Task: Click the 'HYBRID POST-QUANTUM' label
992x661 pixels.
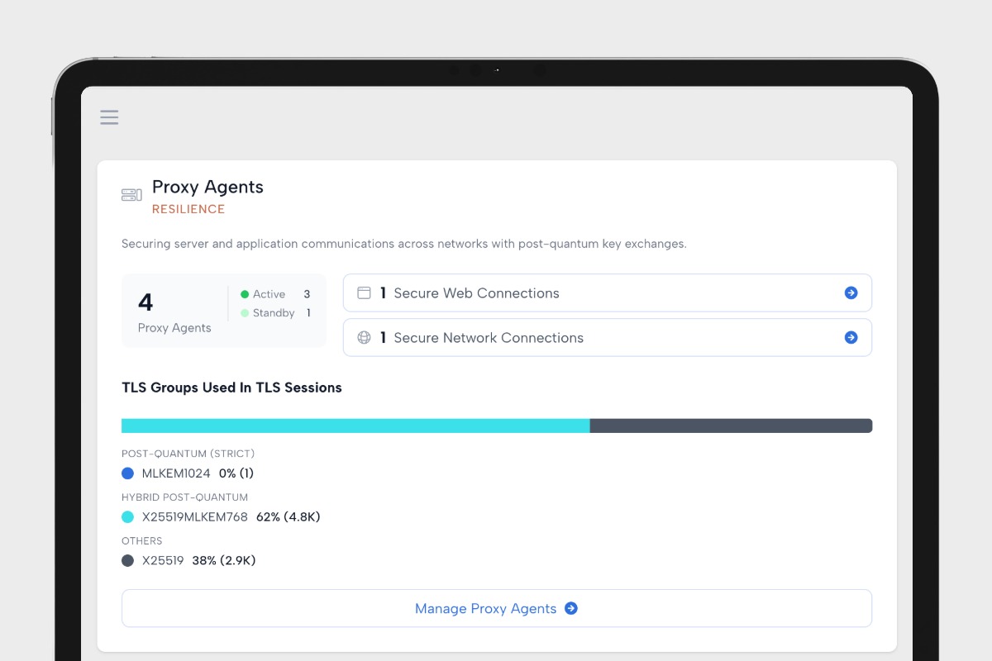Action: (184, 497)
